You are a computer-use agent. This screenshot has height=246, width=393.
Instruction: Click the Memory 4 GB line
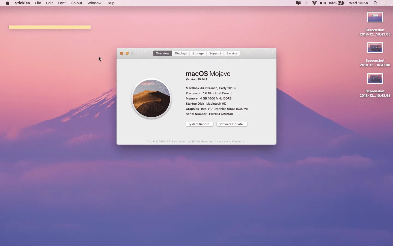point(209,98)
